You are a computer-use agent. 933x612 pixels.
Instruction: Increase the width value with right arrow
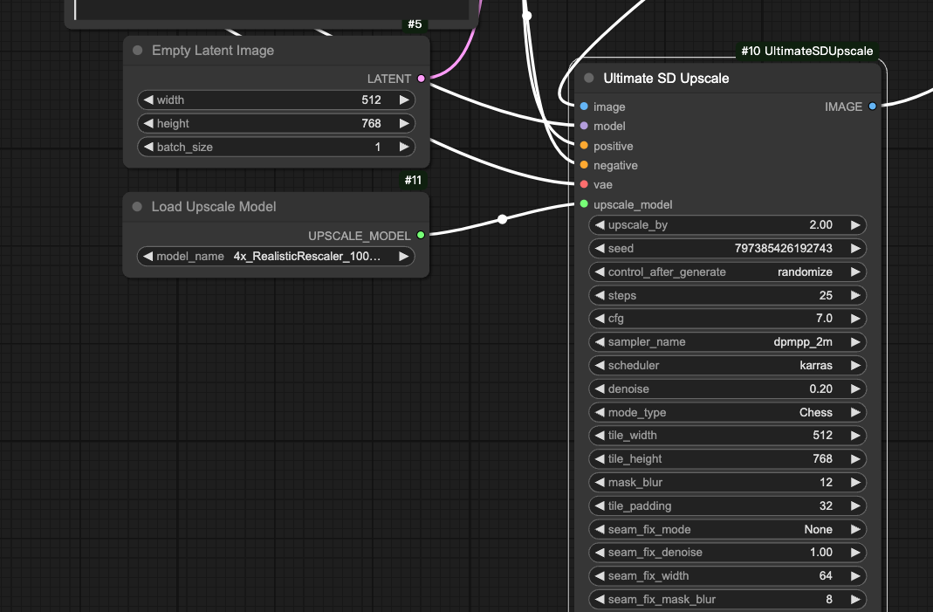pyautogui.click(x=404, y=100)
